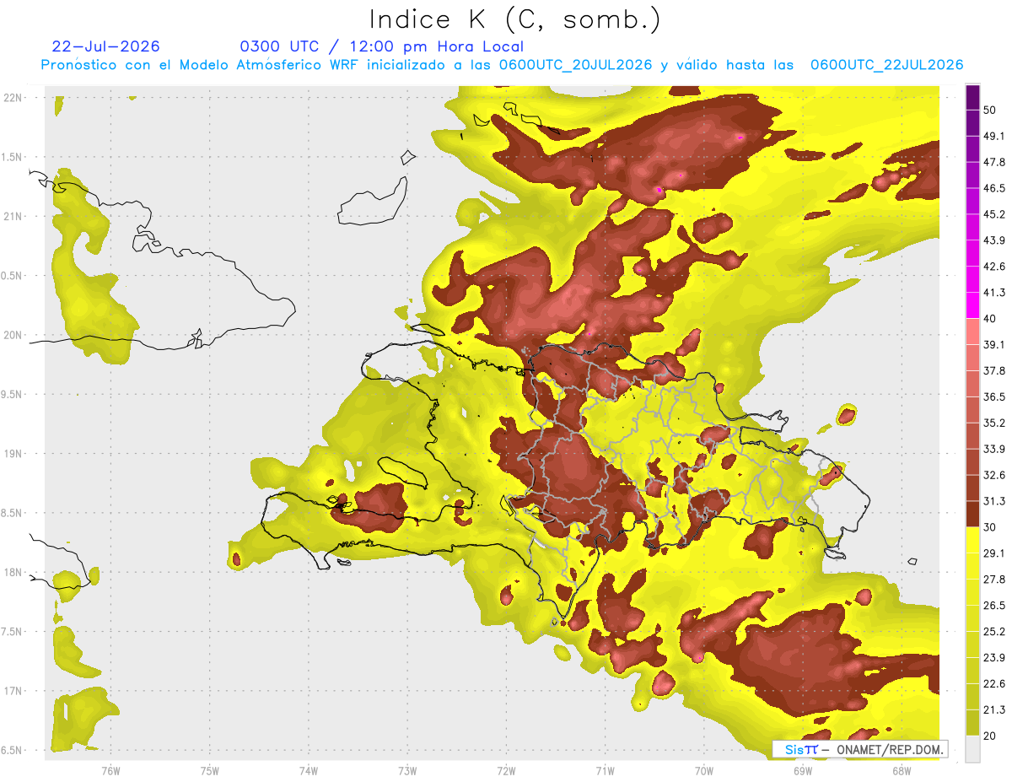Click the '0300 UTC / 12:00 pm Hora Local' text
Screen dimensions: 1012x782
[382, 46]
